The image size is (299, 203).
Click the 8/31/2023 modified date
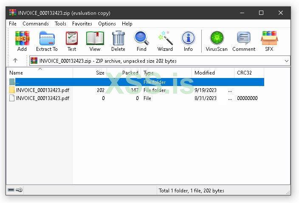206,98
